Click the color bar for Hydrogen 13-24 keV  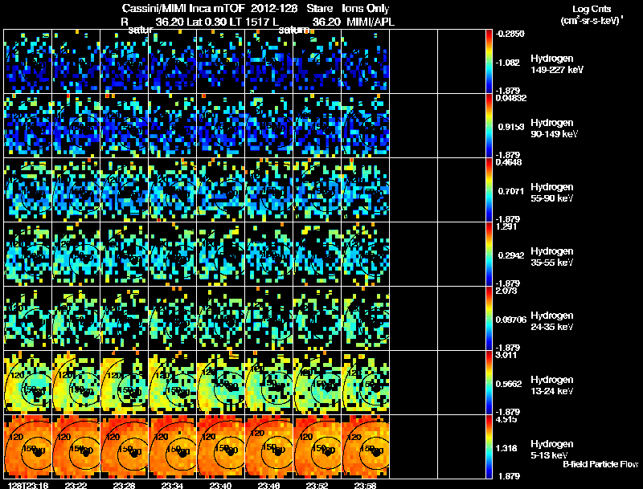tap(489, 383)
